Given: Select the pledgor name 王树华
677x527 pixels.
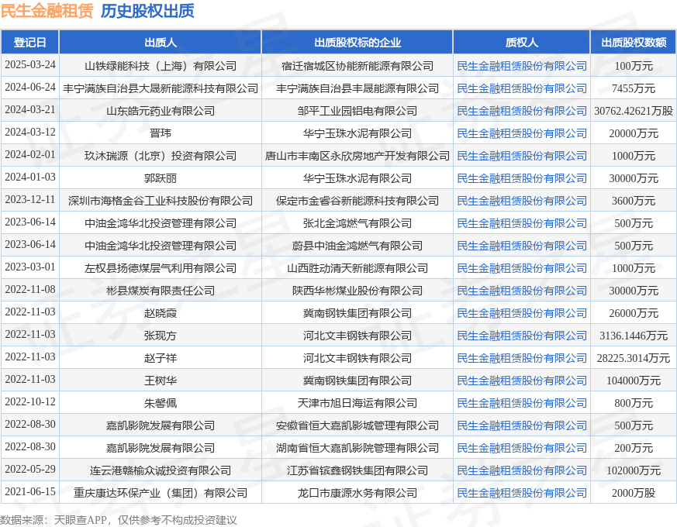Looking at the screenshot, I should coord(161,381).
